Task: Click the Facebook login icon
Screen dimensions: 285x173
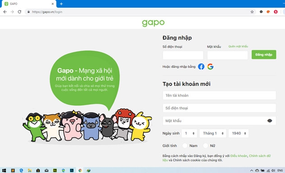Action: tap(201, 67)
